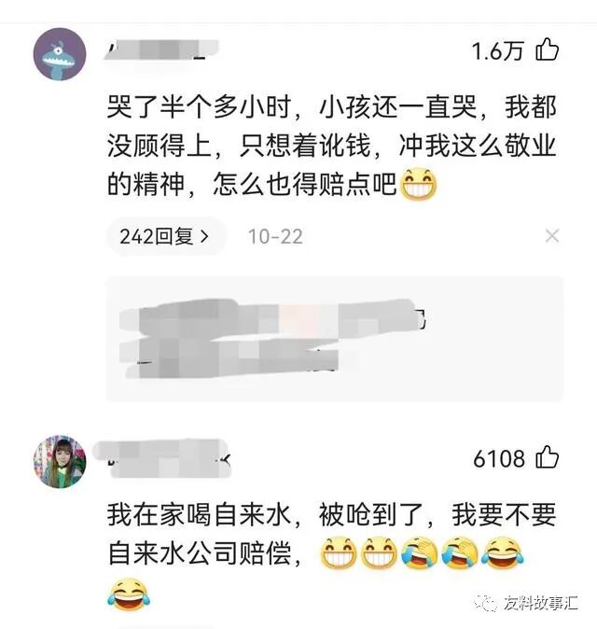Open the blue monster avatar profile
The height and width of the screenshot is (629, 597).
pos(60,54)
